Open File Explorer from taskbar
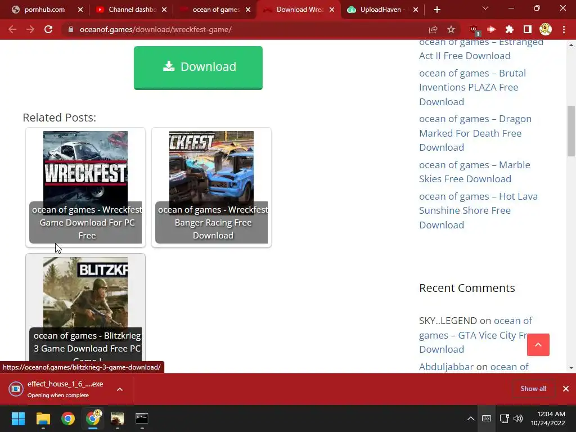Screen dimensions: 576x432 click(43, 418)
